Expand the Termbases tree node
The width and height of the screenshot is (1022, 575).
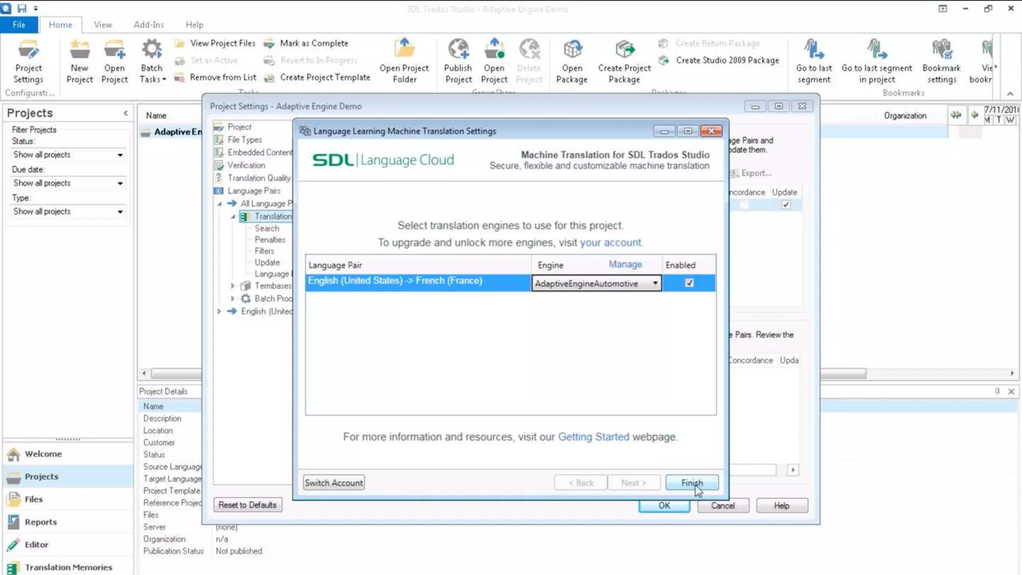tap(233, 286)
